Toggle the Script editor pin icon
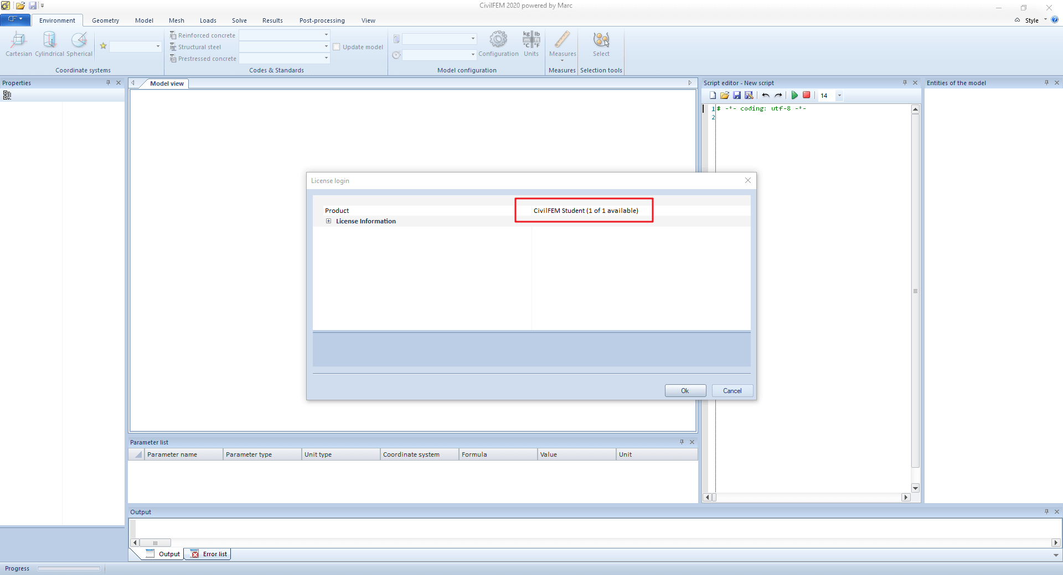 click(x=905, y=83)
